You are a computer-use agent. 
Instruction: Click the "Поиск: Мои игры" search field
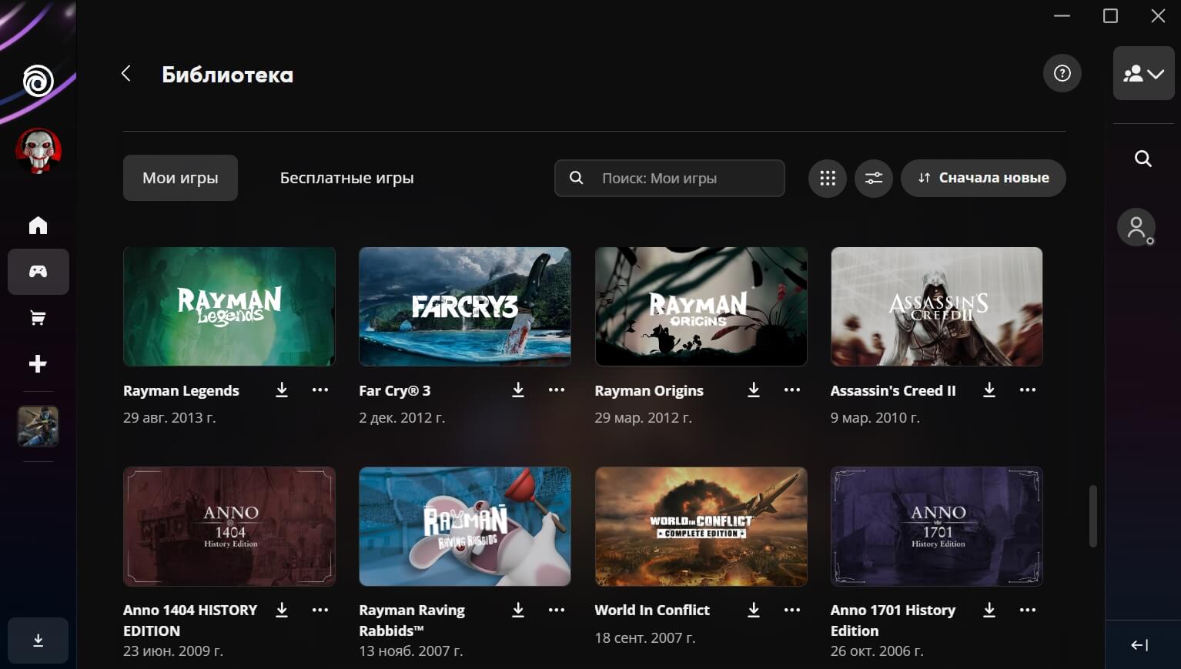685,178
